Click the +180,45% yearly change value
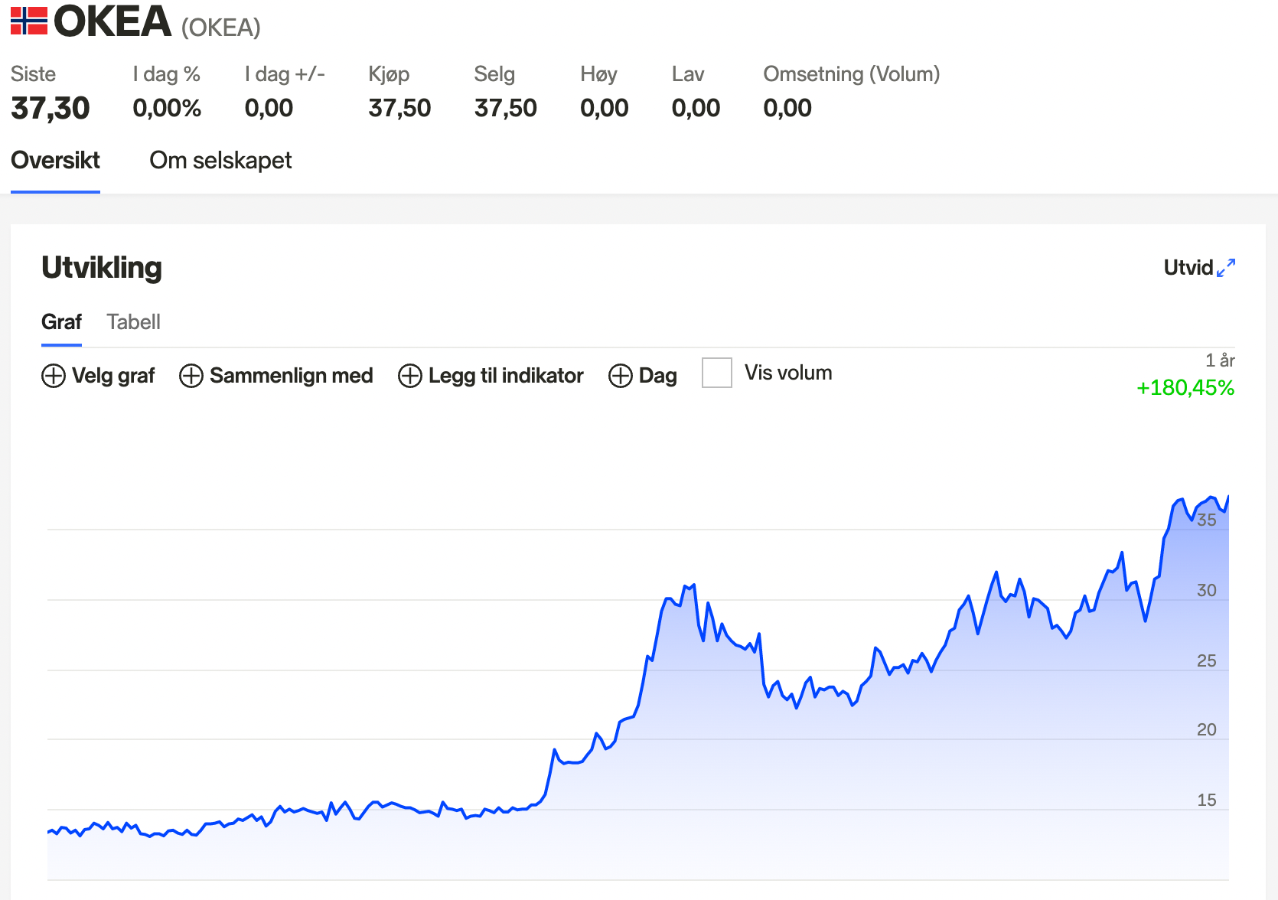The height and width of the screenshot is (900, 1278). click(1185, 388)
